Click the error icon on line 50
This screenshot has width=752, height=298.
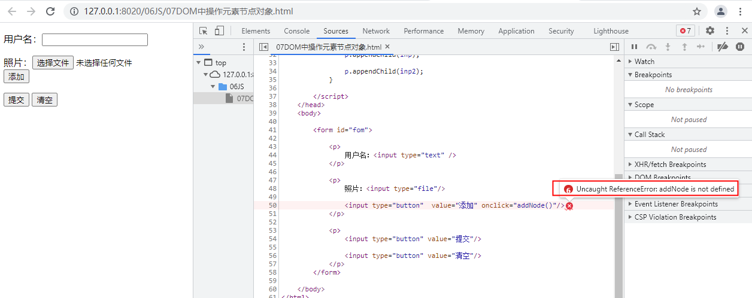[x=569, y=206]
